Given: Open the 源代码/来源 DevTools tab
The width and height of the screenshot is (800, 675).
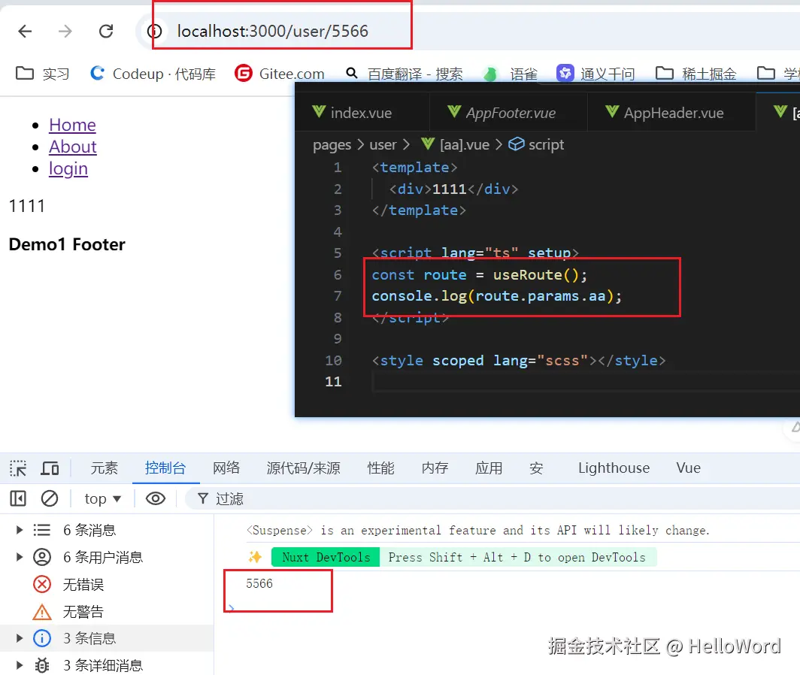Looking at the screenshot, I should (x=304, y=468).
